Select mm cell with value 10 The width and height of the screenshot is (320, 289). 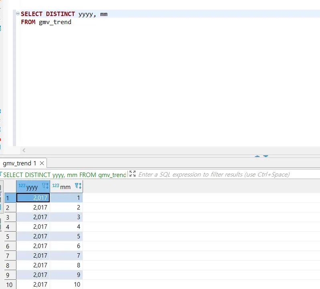click(66, 284)
